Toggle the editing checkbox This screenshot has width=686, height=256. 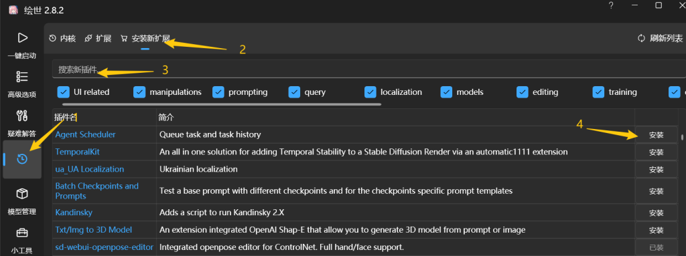point(523,92)
